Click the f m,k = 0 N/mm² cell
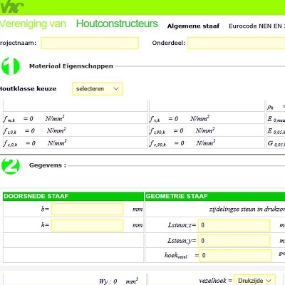Image resolution: width=285 pixels, height=285 pixels. coord(76,118)
